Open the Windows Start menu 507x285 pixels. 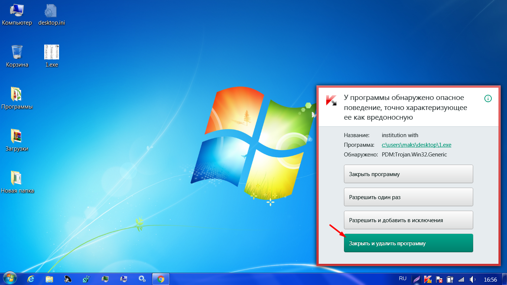[x=10, y=278]
